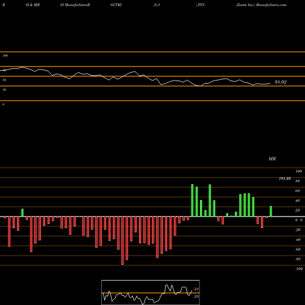Click the lone green bar among early red bars
The width and height of the screenshot is (305, 305).
pos(23,213)
